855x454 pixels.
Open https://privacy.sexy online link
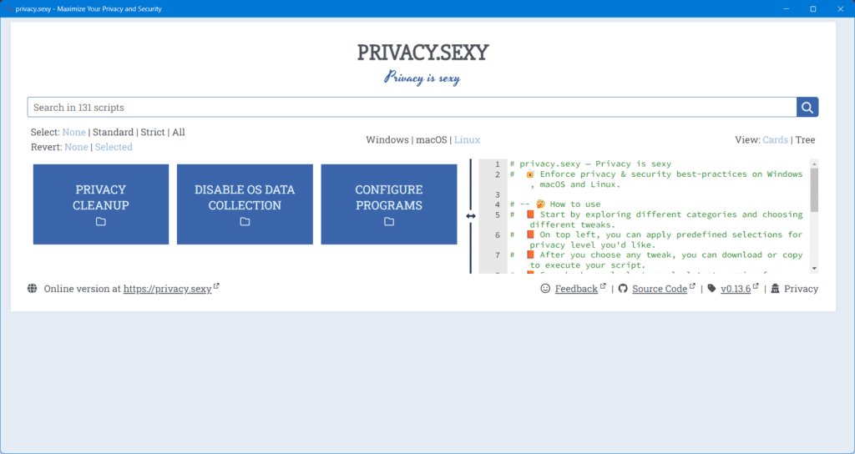coord(167,289)
